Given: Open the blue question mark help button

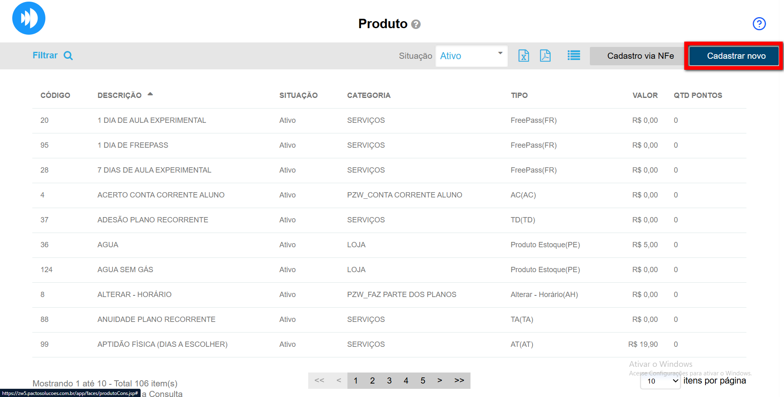Looking at the screenshot, I should point(759,24).
